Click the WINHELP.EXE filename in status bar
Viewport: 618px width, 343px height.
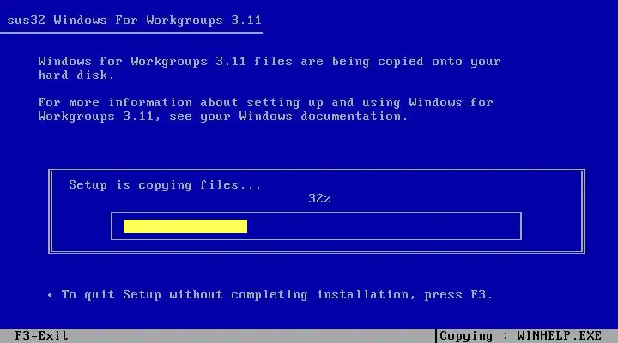click(x=560, y=335)
